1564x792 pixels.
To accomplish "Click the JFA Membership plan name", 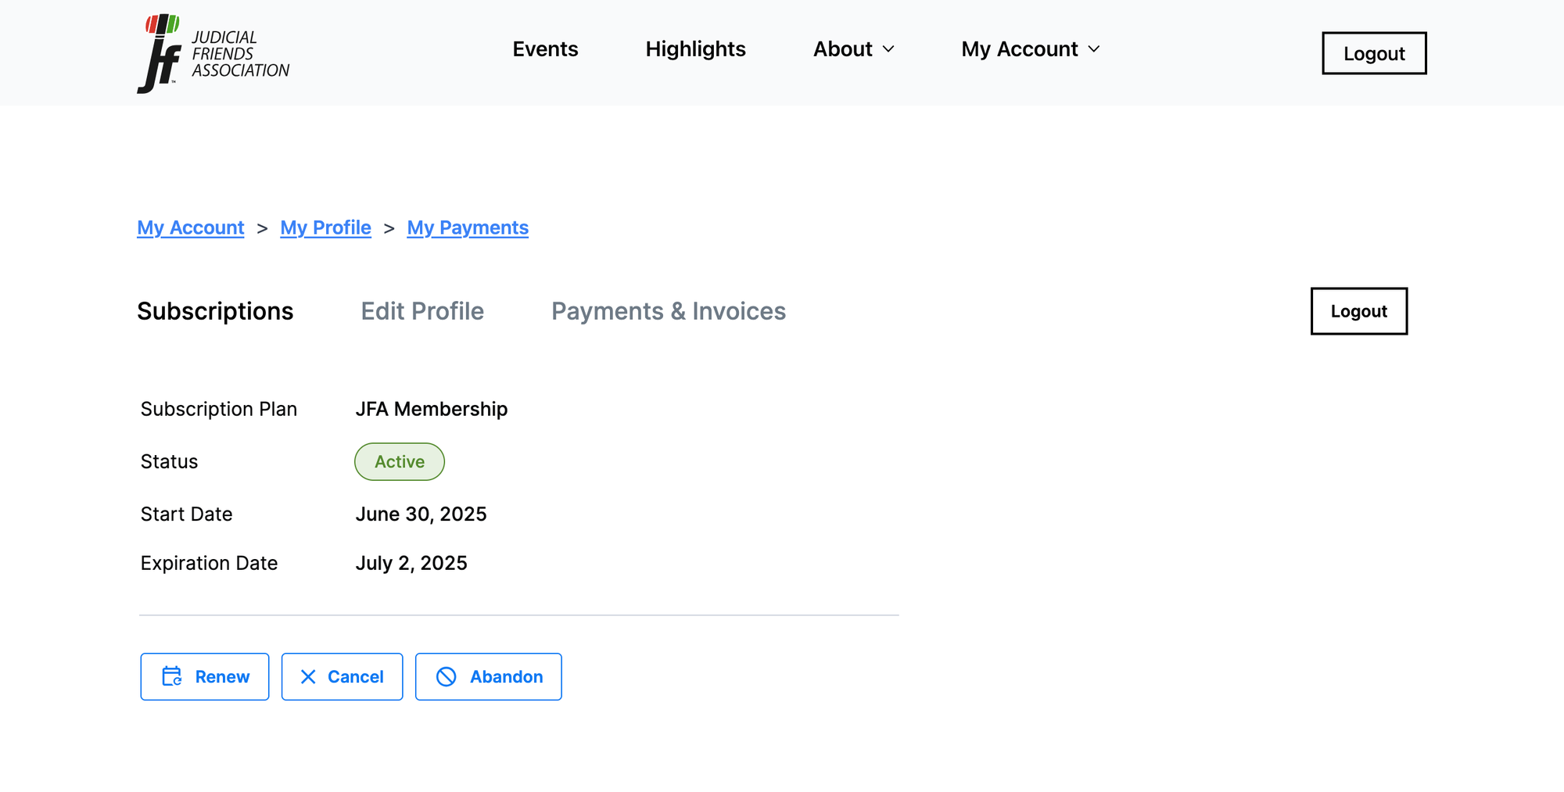I will click(x=432, y=409).
